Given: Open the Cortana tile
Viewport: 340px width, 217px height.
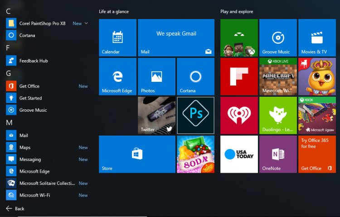Looking at the screenshot, I should click(x=195, y=76).
